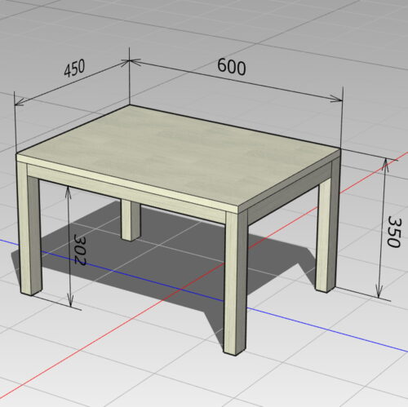Click the arrowhead at 450 dimension left end

click(19, 102)
